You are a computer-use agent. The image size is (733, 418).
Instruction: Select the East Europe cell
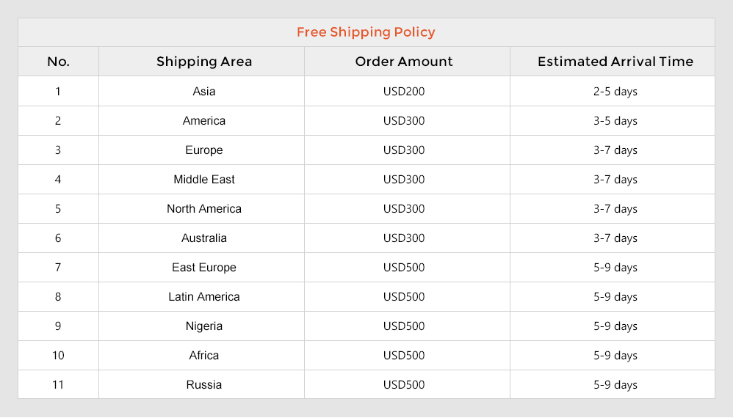point(204,268)
